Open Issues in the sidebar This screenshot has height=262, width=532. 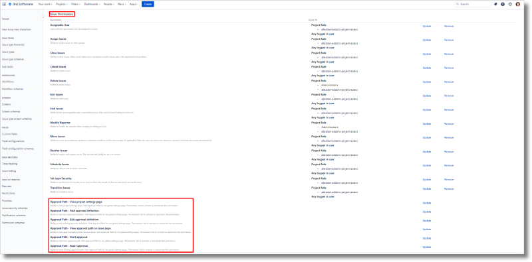(5, 19)
